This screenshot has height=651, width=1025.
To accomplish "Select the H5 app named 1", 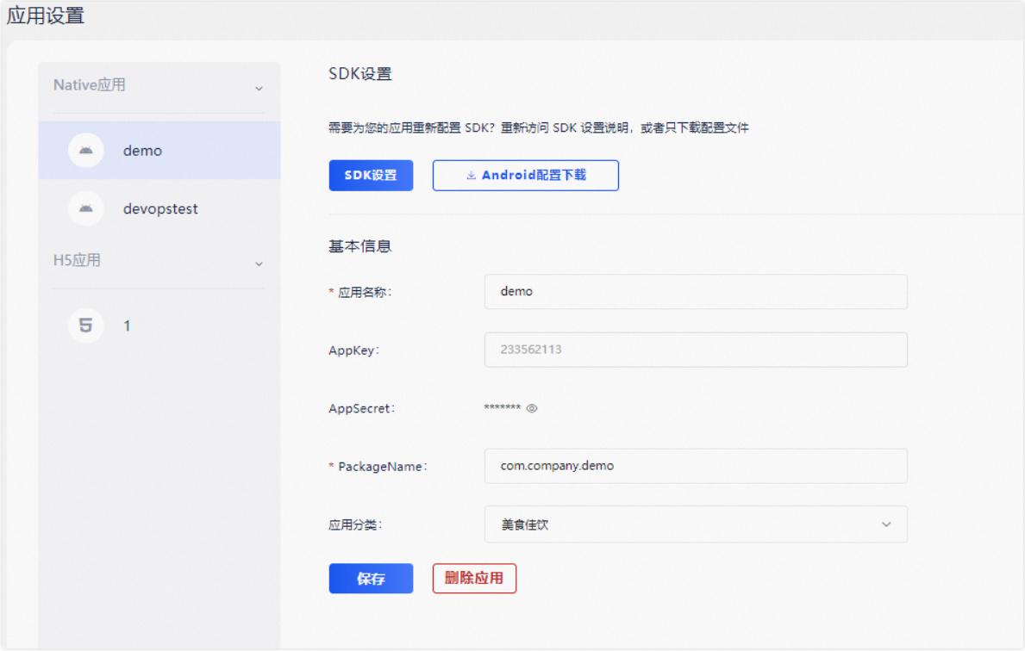I will [x=128, y=325].
